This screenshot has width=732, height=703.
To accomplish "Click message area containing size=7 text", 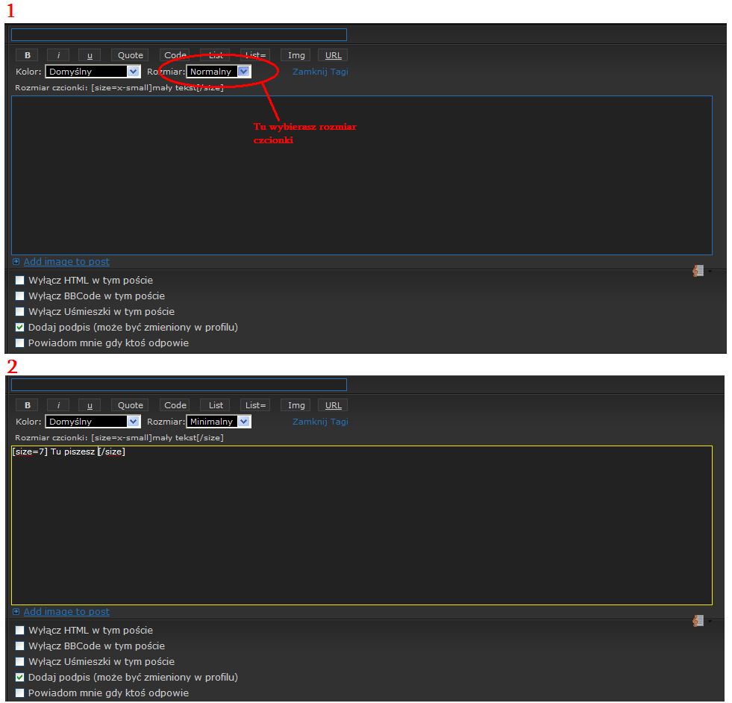I will tap(362, 525).
